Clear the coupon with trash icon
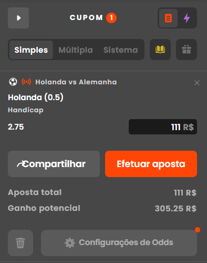The height and width of the screenshot is (263, 207). [20, 243]
